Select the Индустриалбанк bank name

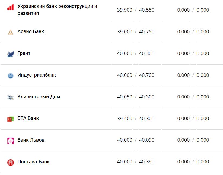pos(37,75)
